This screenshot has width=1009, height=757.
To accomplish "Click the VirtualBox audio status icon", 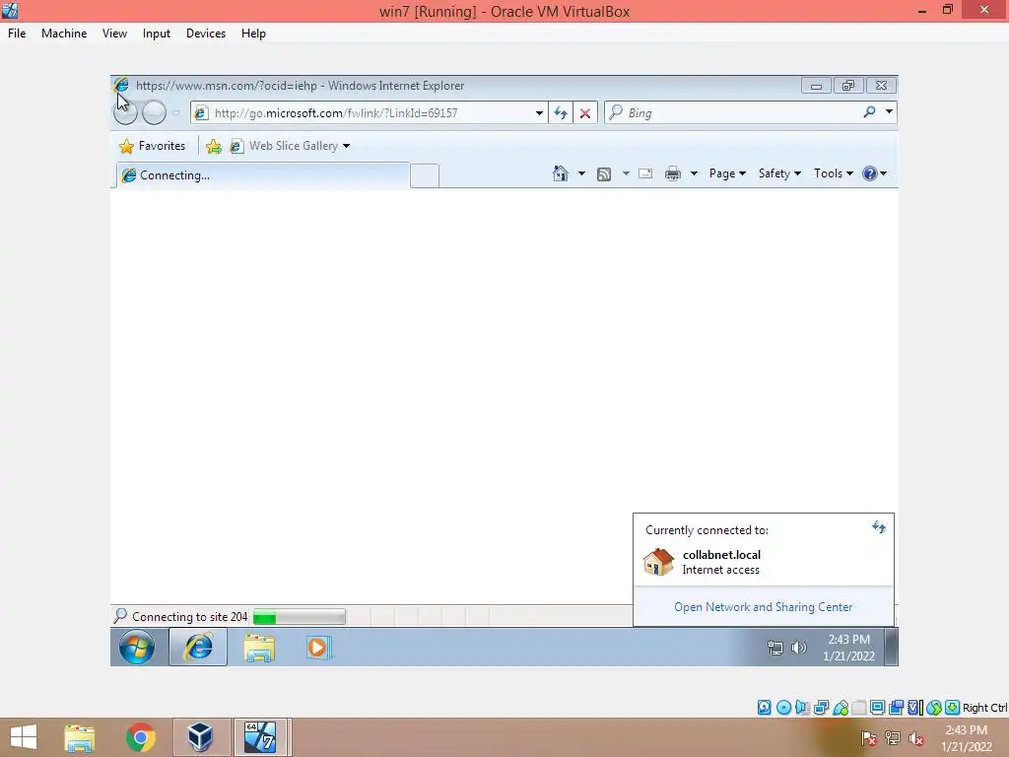I will click(802, 708).
